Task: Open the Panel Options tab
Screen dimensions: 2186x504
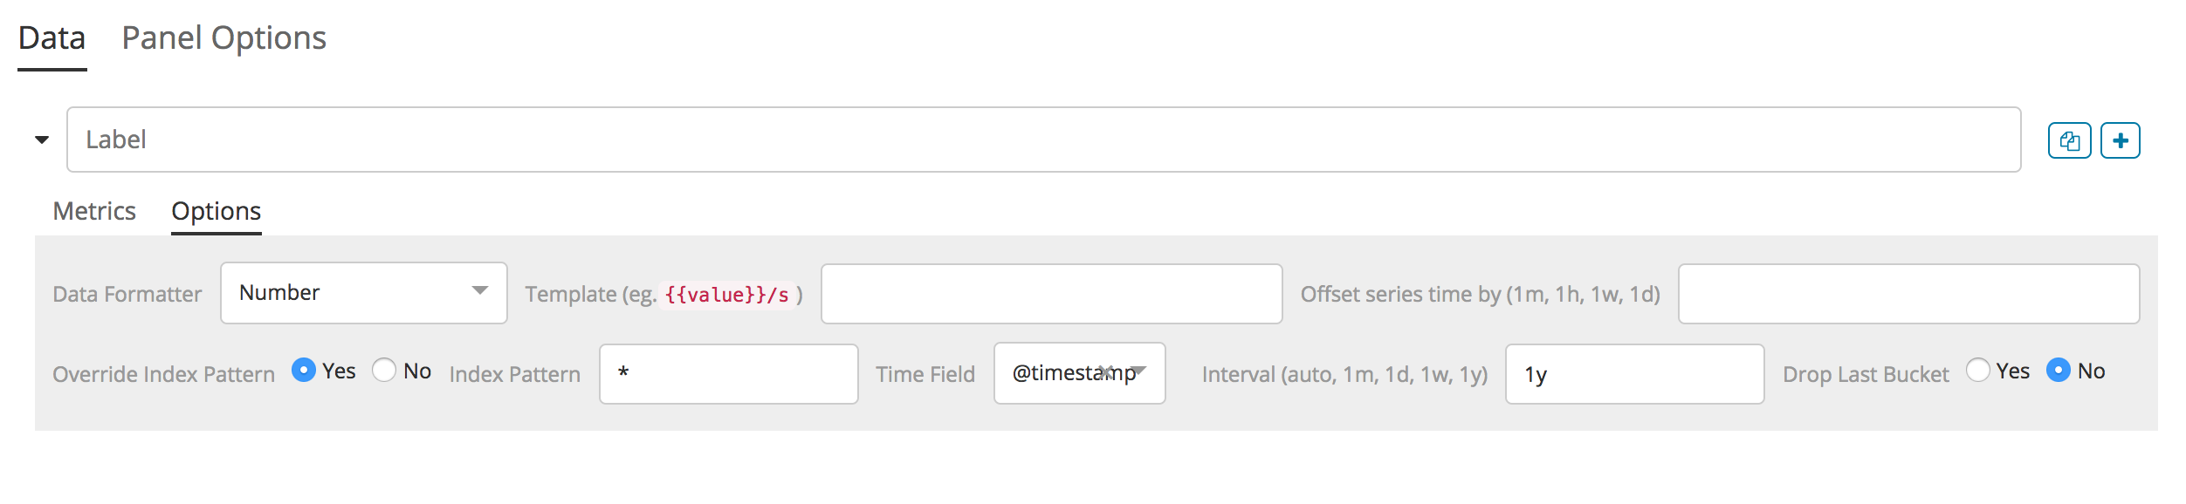Action: coord(223,37)
